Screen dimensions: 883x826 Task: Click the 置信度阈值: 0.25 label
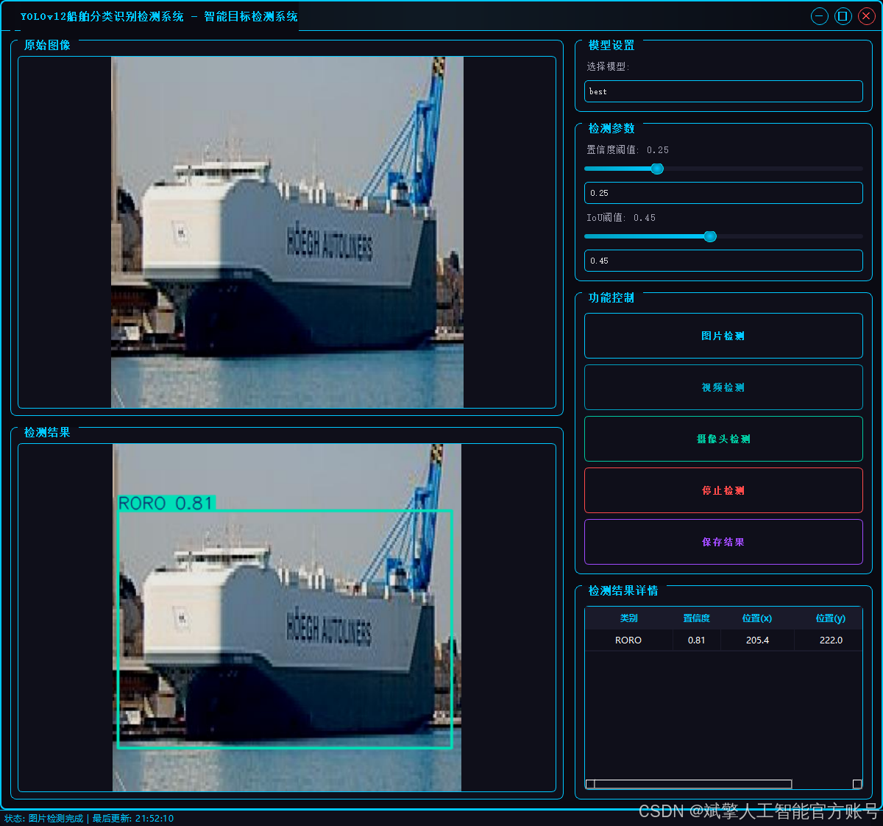point(628,149)
